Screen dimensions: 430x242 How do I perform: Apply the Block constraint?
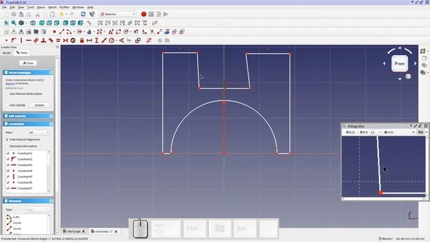point(73,40)
